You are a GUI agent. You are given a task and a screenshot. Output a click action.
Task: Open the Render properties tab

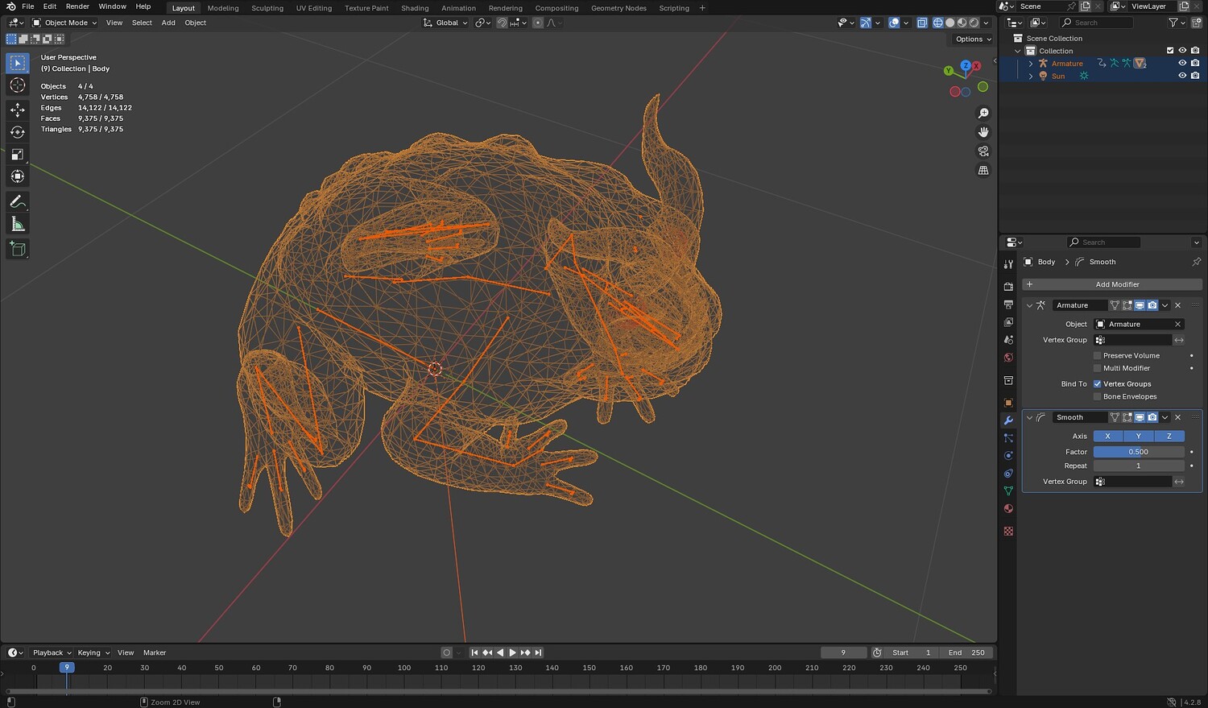1008,287
